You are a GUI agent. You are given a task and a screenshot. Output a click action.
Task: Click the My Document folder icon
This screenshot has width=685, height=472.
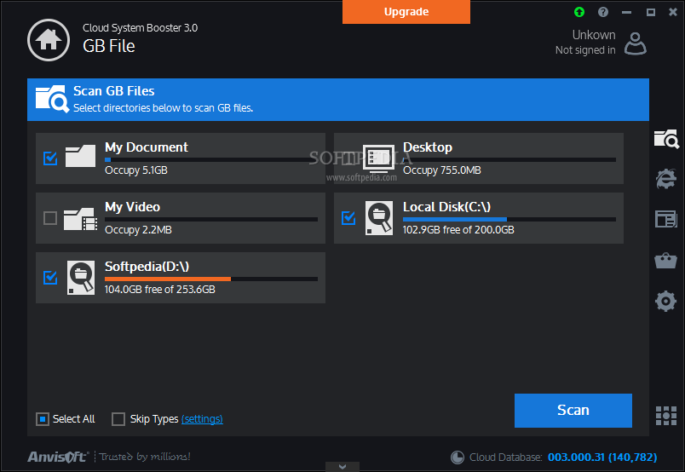[80, 156]
